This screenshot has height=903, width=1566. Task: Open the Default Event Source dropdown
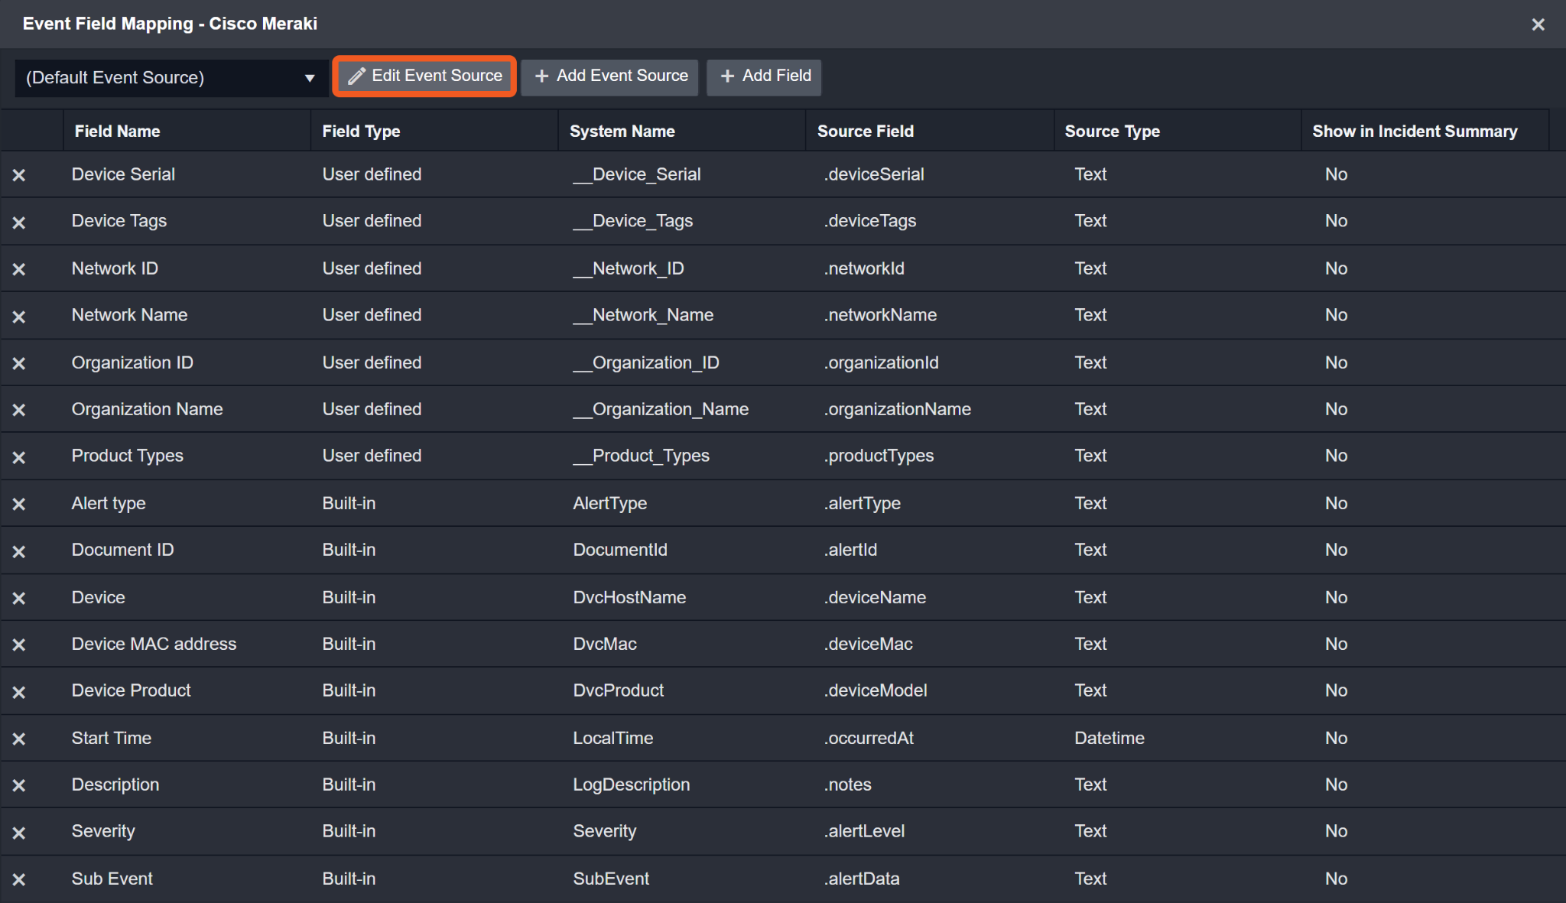pos(171,77)
